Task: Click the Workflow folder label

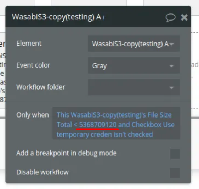Action: pyautogui.click(x=41, y=87)
